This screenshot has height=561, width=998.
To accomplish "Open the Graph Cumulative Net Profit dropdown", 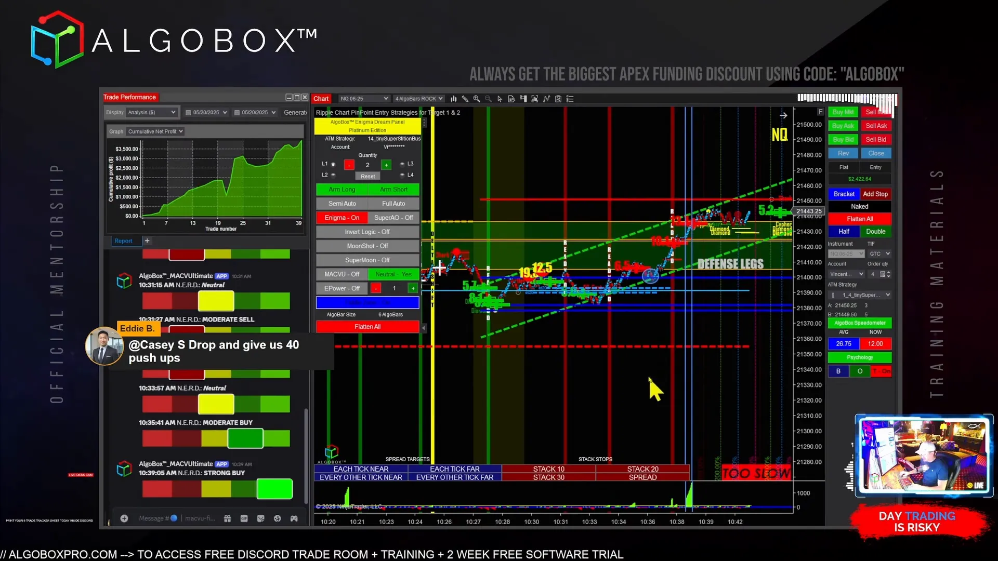I will click(155, 131).
